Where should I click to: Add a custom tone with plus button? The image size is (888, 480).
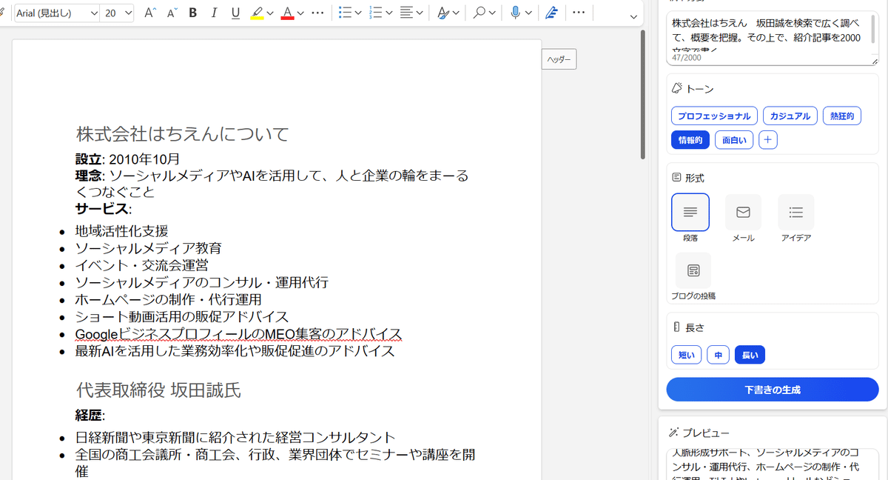[x=768, y=140]
